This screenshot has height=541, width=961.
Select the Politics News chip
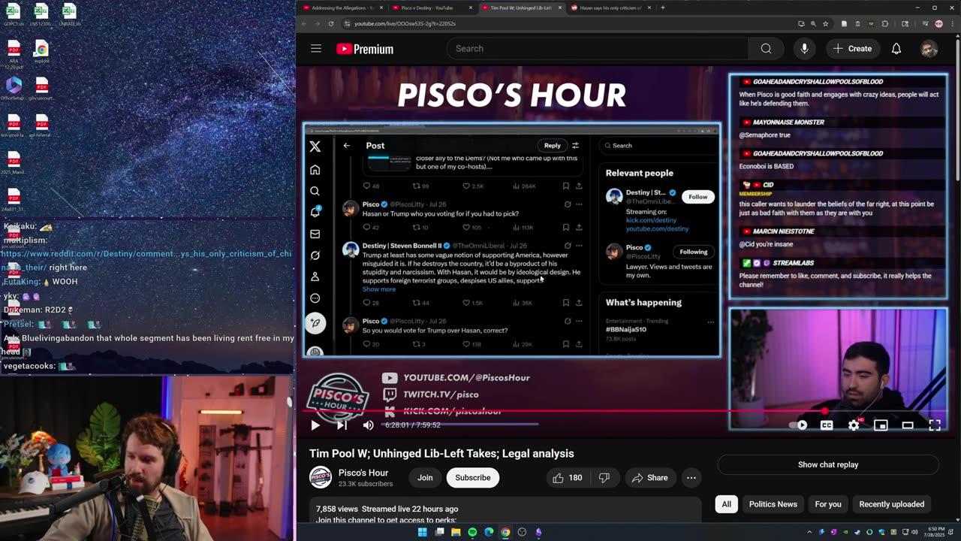coord(773,504)
